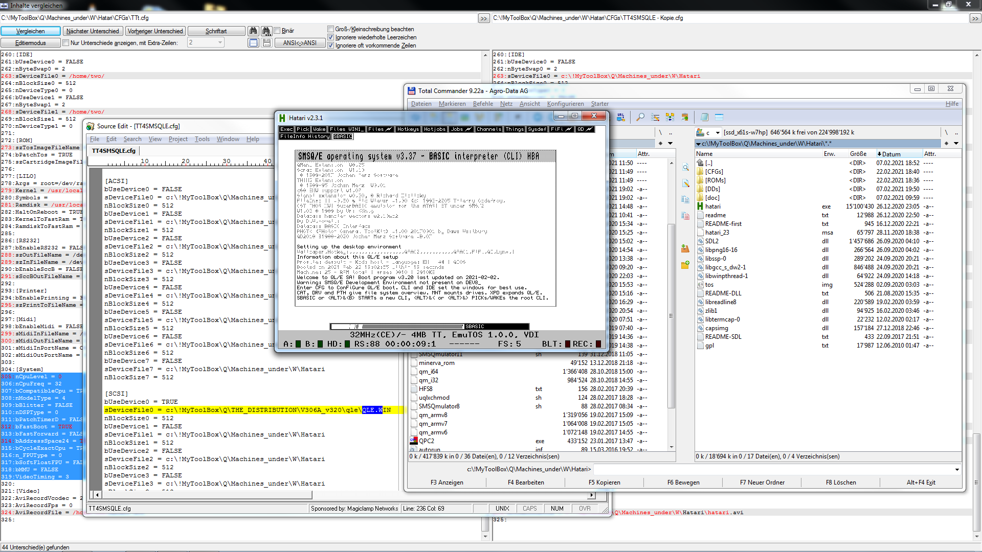Click the edit file pencil icon in vertical bar
Screen dimensions: 982x552
[685, 183]
